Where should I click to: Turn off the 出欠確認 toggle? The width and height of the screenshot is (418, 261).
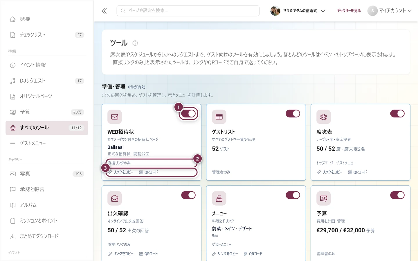click(x=188, y=195)
